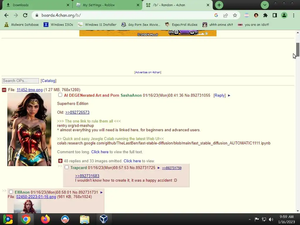The height and width of the screenshot is (225, 300).
Task: Open the Windows 11 Installer bookmark
Action: click(97, 25)
